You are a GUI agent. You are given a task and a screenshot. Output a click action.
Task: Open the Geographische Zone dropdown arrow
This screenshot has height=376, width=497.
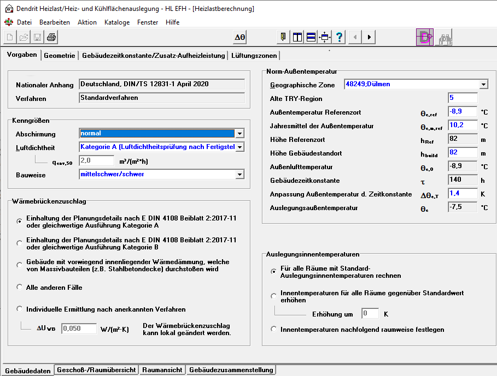coord(483,85)
